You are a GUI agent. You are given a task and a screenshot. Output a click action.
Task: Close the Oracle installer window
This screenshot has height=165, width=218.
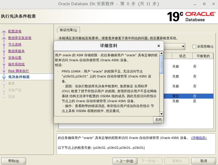click(214, 4)
